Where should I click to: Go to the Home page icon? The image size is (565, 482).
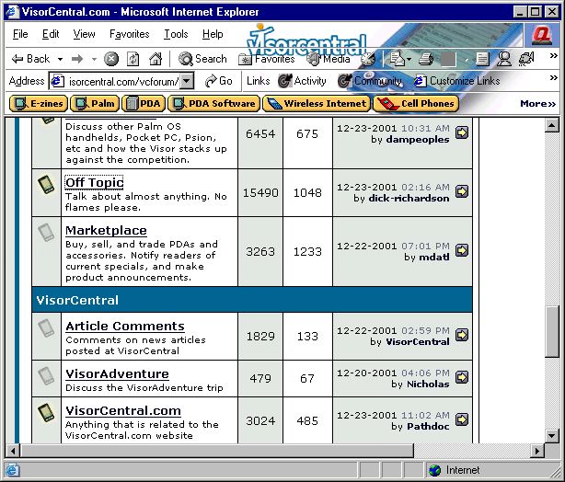[x=156, y=59]
